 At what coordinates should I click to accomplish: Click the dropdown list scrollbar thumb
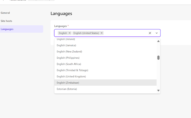pos(158,58)
